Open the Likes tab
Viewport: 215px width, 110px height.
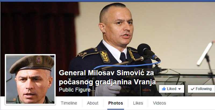point(138,103)
